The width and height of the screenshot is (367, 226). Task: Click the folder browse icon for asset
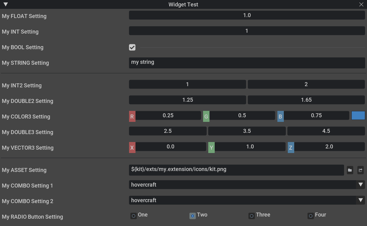(x=350, y=170)
